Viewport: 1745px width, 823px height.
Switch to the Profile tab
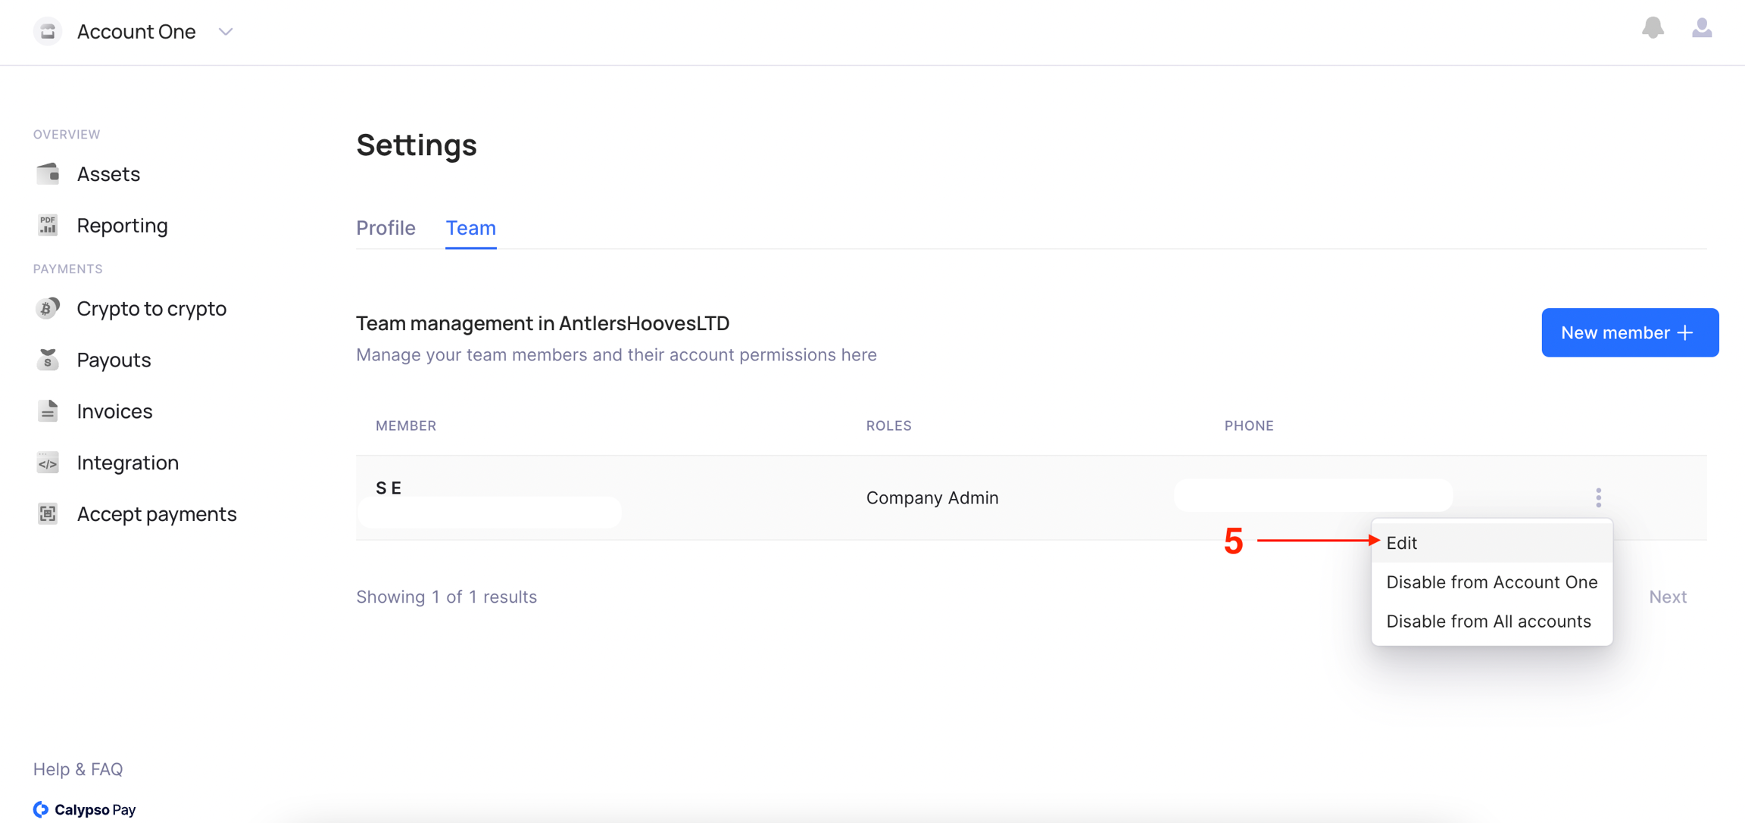click(386, 228)
